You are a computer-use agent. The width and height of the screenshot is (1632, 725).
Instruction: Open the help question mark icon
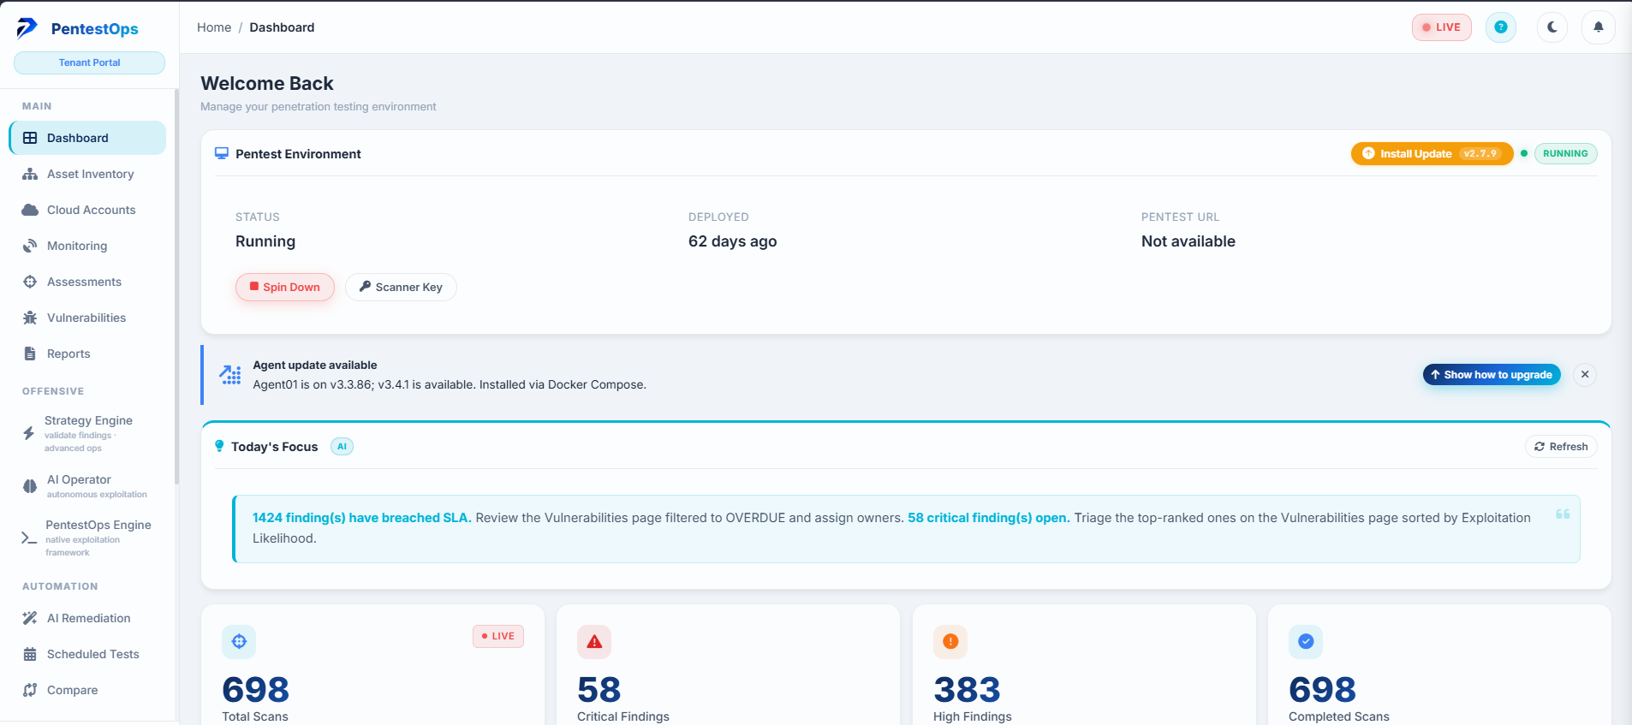coord(1500,27)
